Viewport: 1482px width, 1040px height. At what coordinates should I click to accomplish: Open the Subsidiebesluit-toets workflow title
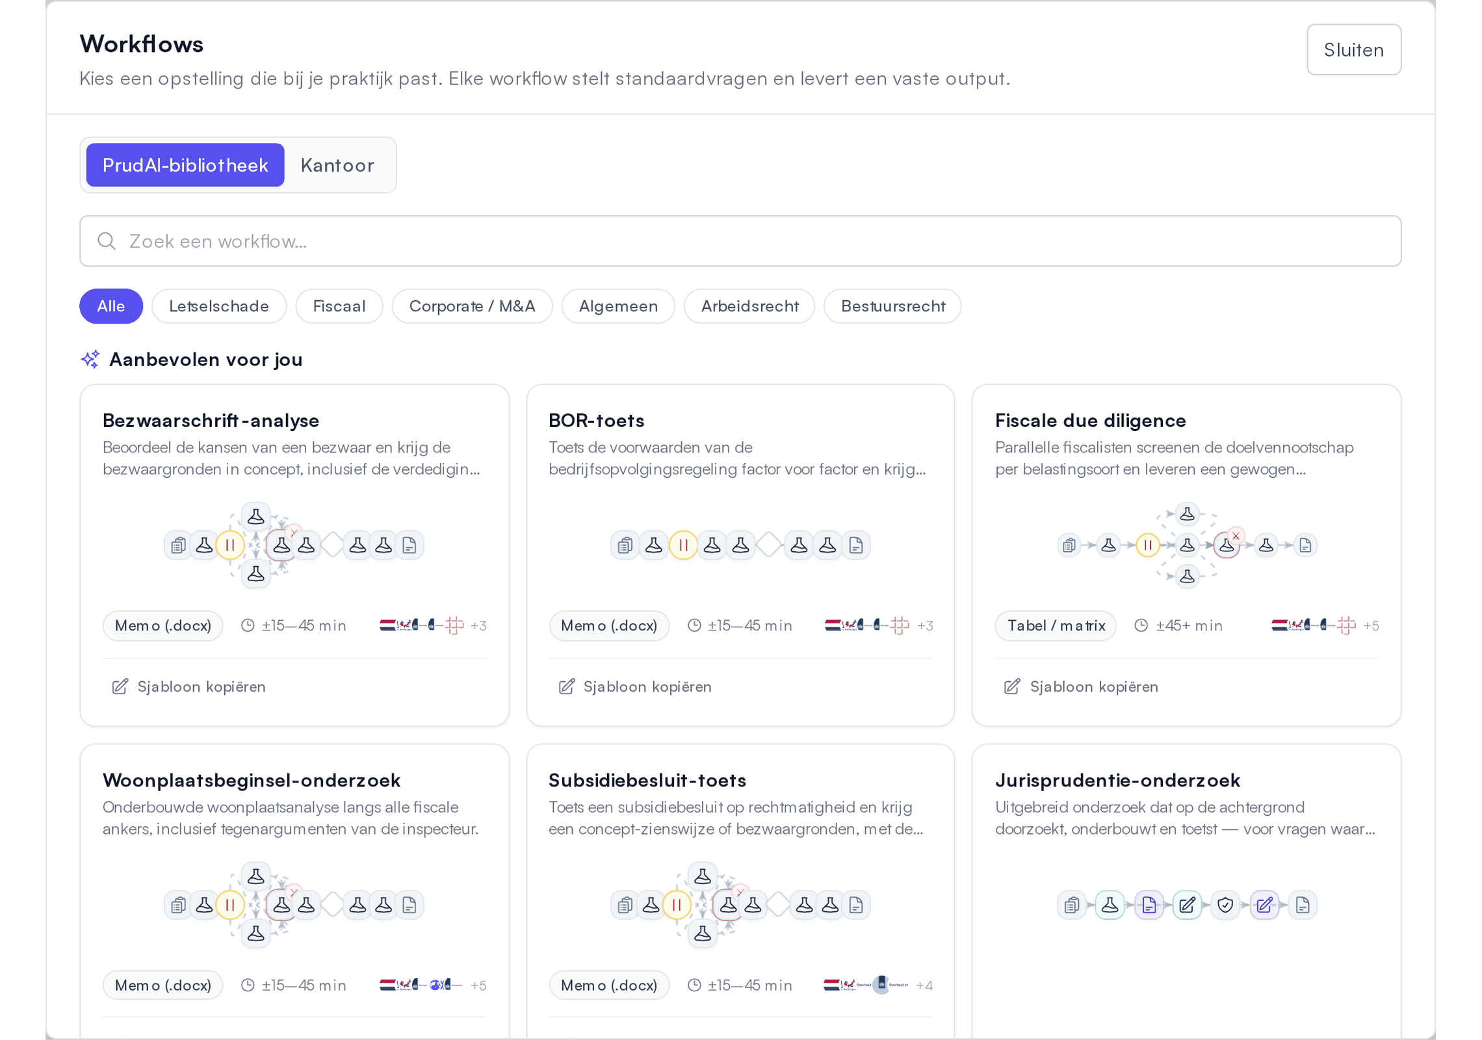coord(647,780)
